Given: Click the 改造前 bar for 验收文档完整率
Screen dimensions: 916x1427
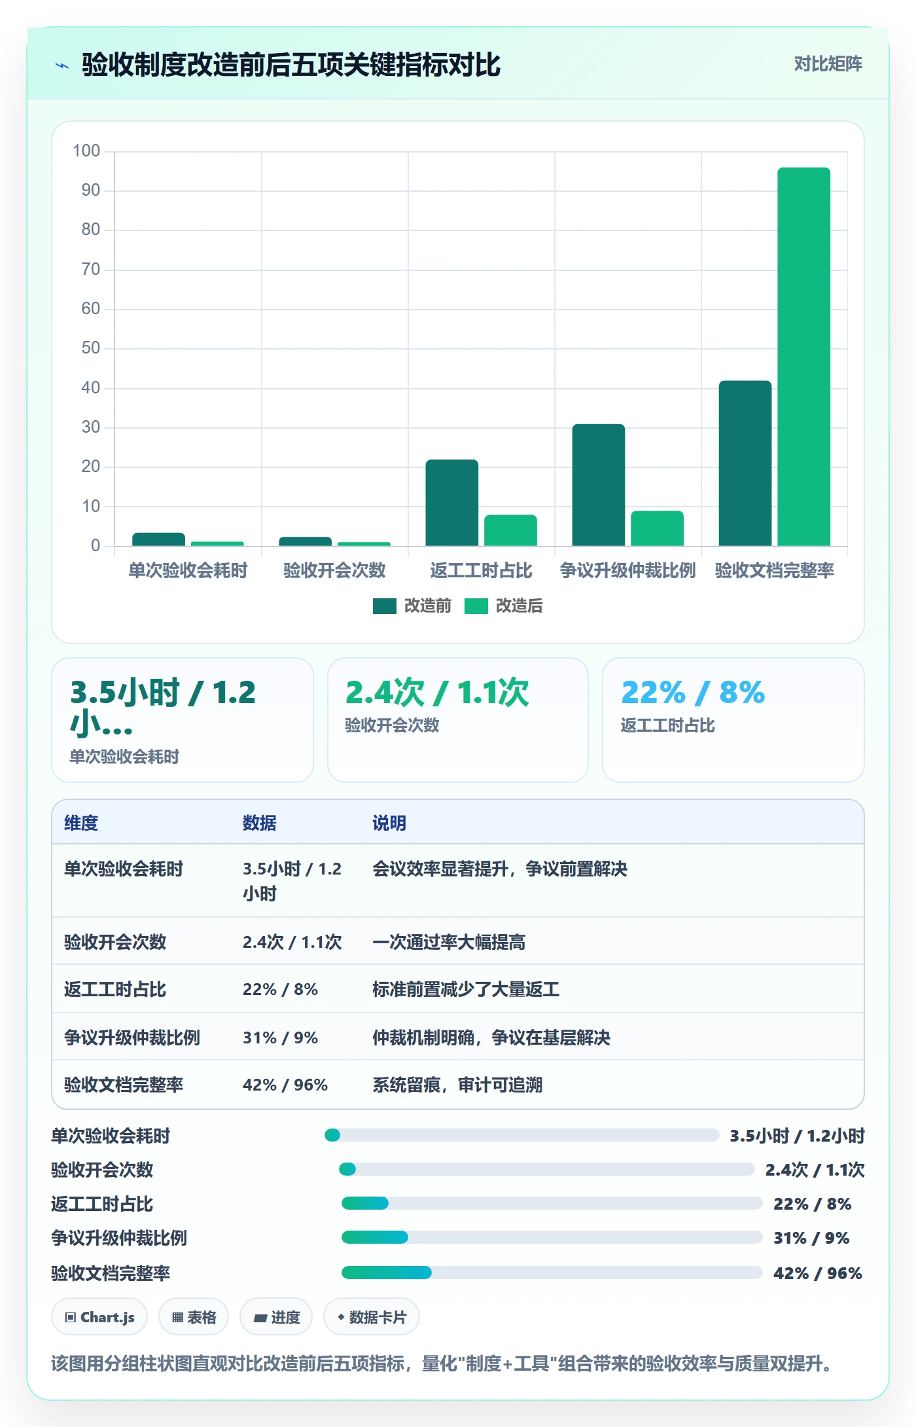Looking at the screenshot, I should [x=745, y=463].
